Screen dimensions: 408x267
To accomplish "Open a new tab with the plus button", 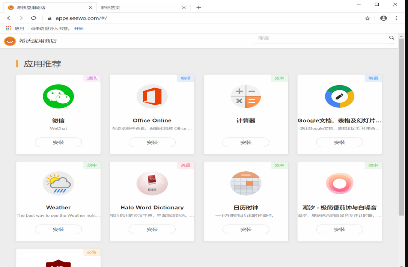I will point(199,8).
